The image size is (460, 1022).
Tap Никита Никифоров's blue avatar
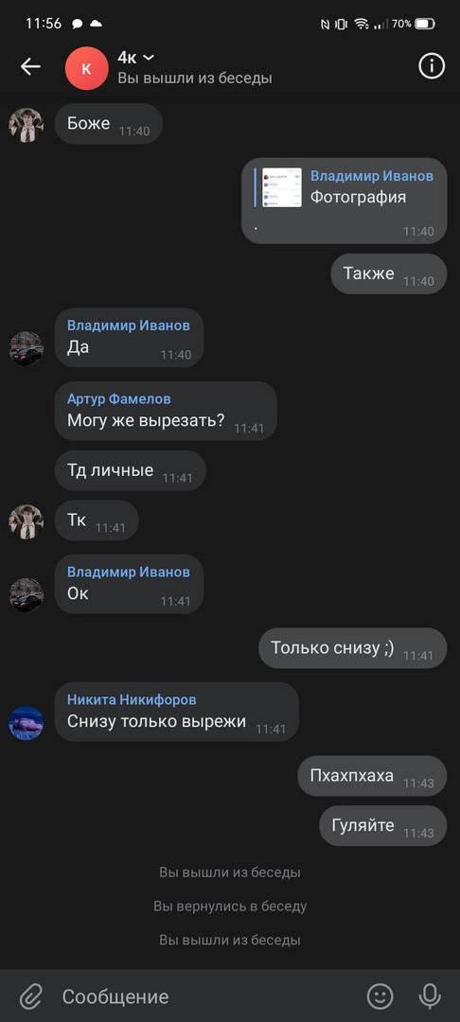pyautogui.click(x=27, y=723)
